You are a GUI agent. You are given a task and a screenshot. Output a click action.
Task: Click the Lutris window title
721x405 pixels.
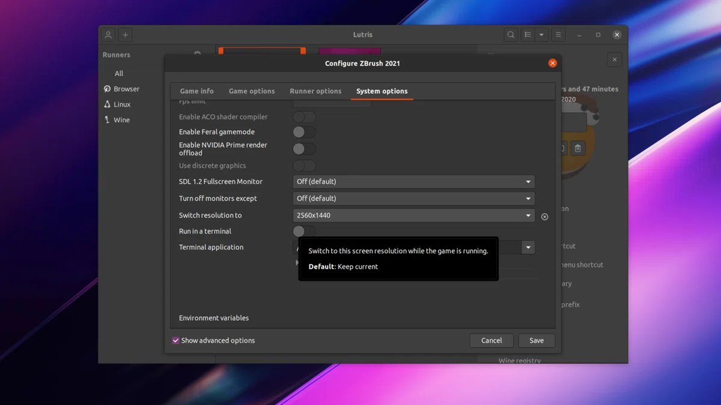coord(362,35)
